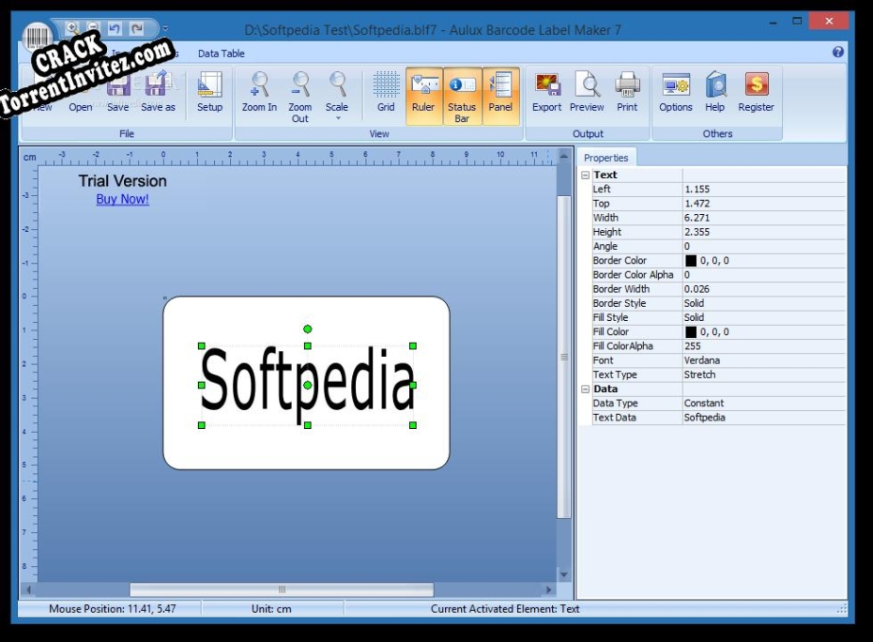Image resolution: width=873 pixels, height=642 pixels.
Task: Open the Export function
Action: coord(546,94)
